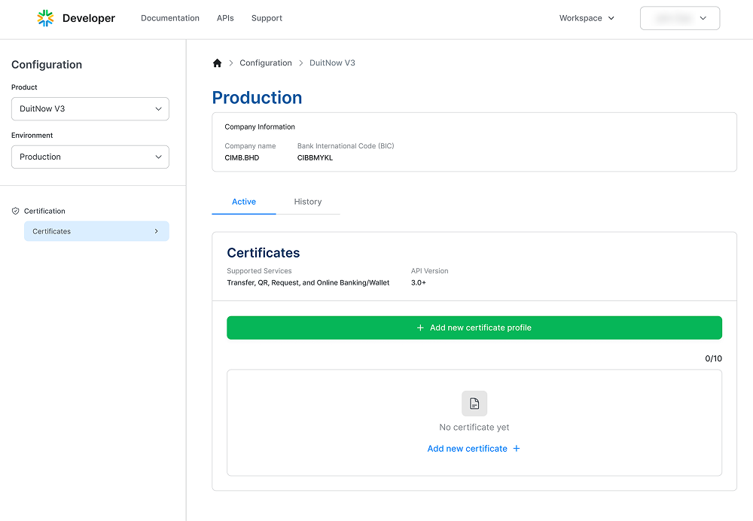Click Configuration in the breadcrumb
Screen dimensions: 753x521
click(x=266, y=63)
